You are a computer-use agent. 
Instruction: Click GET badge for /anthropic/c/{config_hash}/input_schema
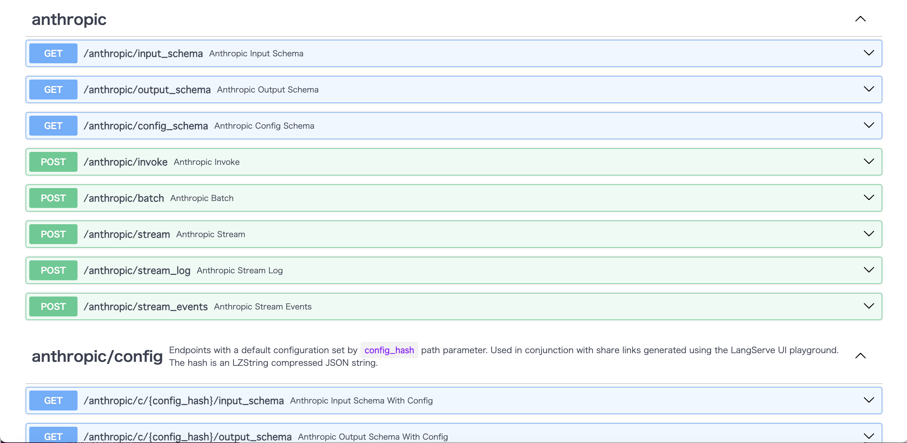(x=53, y=401)
